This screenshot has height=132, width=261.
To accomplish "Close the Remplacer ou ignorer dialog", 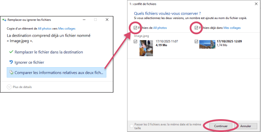I will (107, 20).
